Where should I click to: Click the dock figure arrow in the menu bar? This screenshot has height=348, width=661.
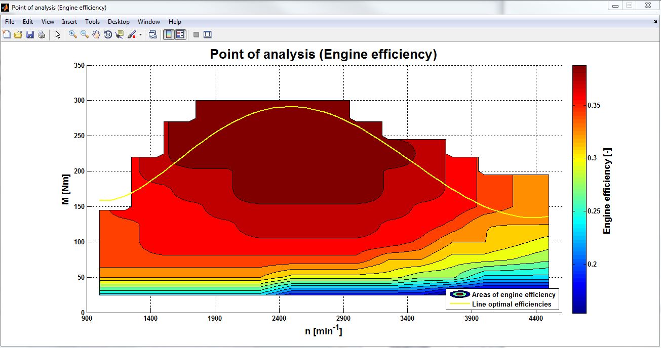[655, 22]
